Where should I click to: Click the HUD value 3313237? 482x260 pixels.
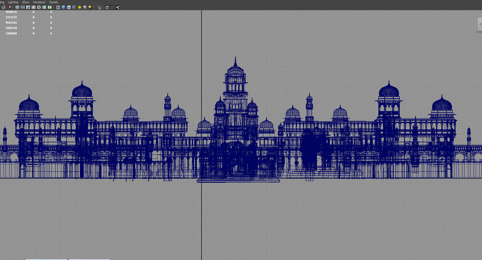coord(11,17)
